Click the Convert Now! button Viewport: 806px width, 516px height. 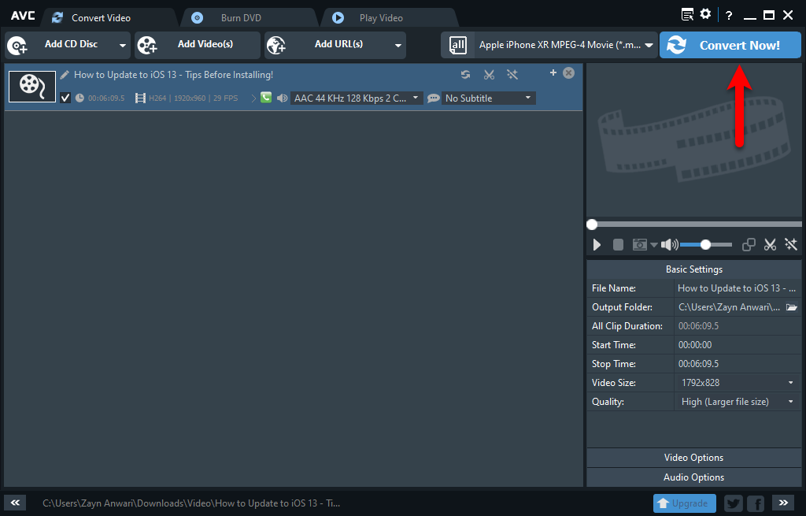tap(730, 45)
